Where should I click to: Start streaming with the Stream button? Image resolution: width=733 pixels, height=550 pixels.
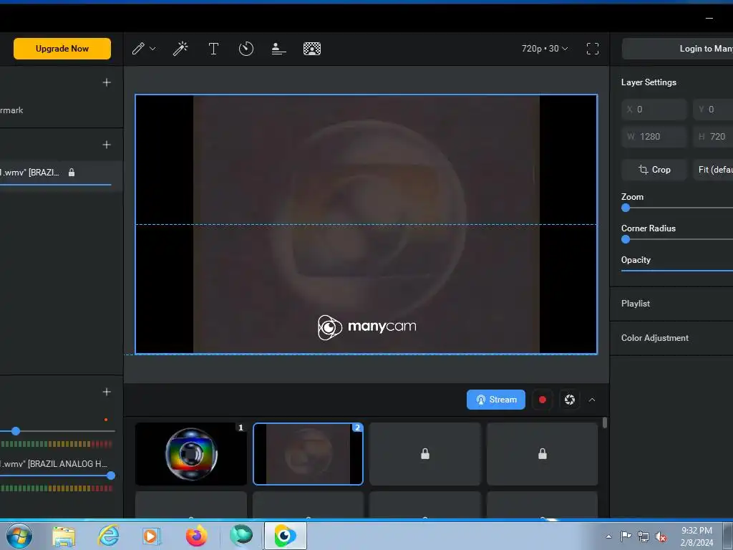click(x=496, y=400)
